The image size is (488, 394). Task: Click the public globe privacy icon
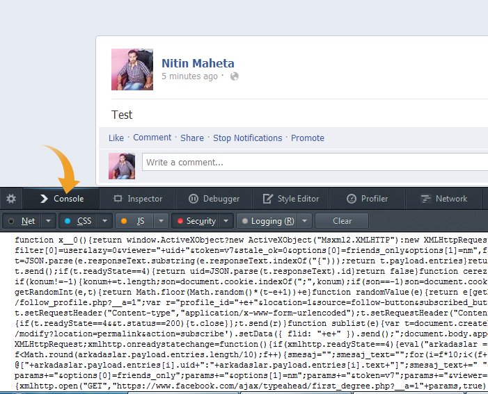pyautogui.click(x=235, y=76)
